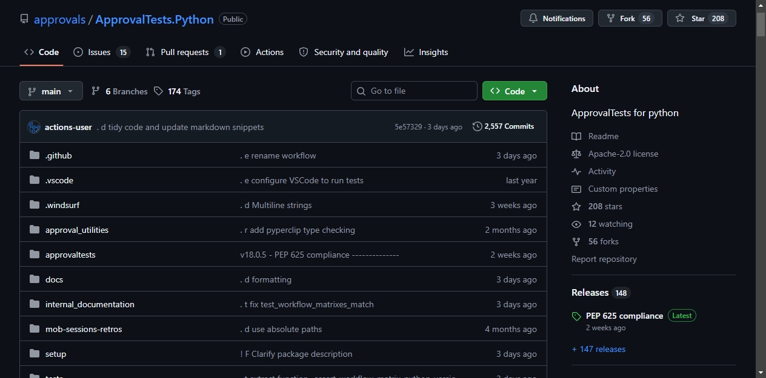Click the clock history icon beside 2,557 Commits
Image resolution: width=766 pixels, height=378 pixels.
478,126
